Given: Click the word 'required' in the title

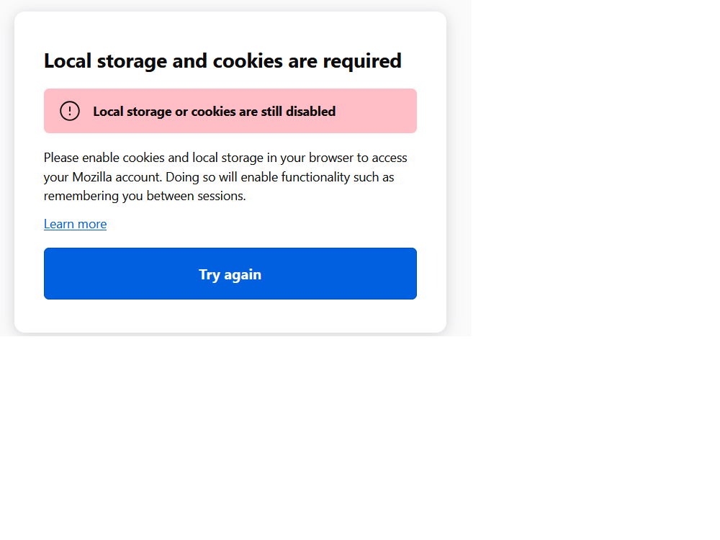Looking at the screenshot, I should 362,60.
